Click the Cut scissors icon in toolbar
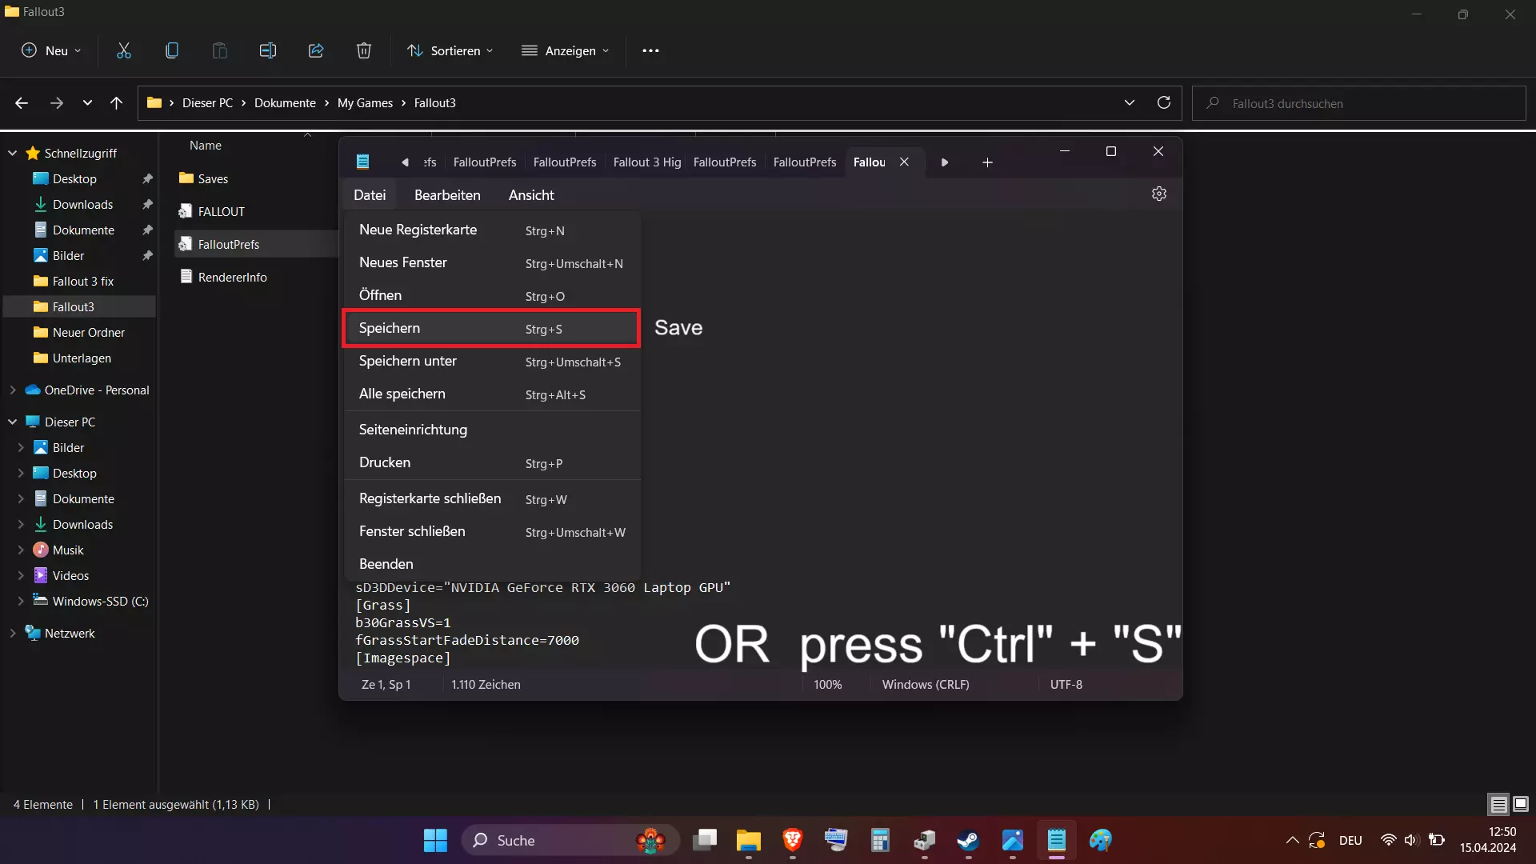 coord(124,50)
